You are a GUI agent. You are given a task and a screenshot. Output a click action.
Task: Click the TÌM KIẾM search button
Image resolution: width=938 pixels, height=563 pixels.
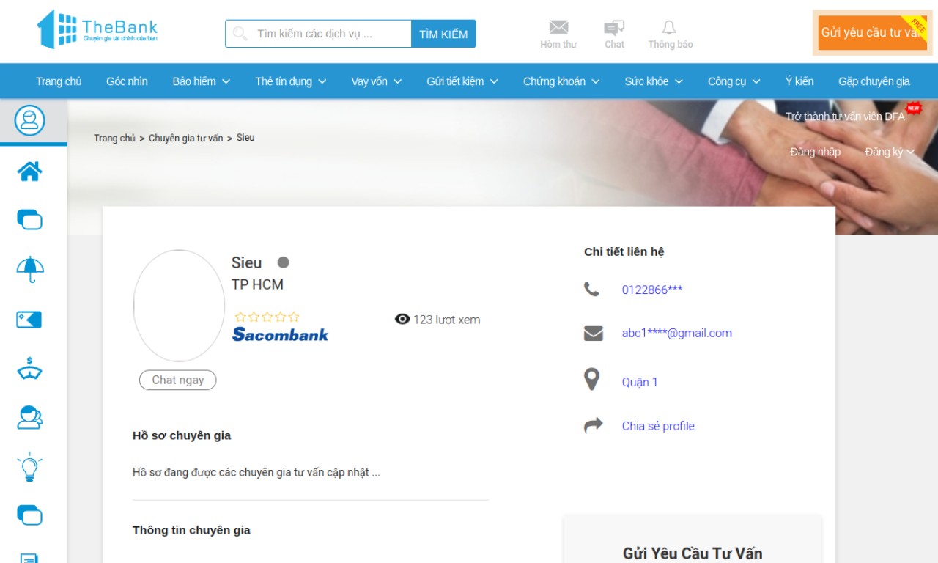pos(443,34)
